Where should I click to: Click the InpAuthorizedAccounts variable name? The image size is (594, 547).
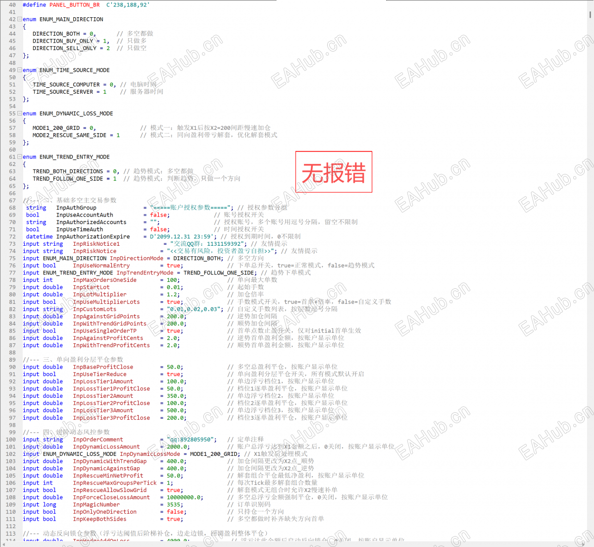click(91, 222)
